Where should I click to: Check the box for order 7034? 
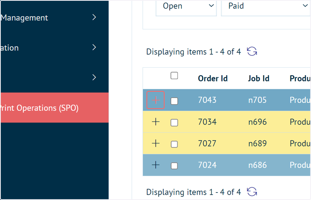[174, 123]
